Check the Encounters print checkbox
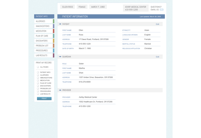Screen dimensions: 201x138 click(38, 86)
